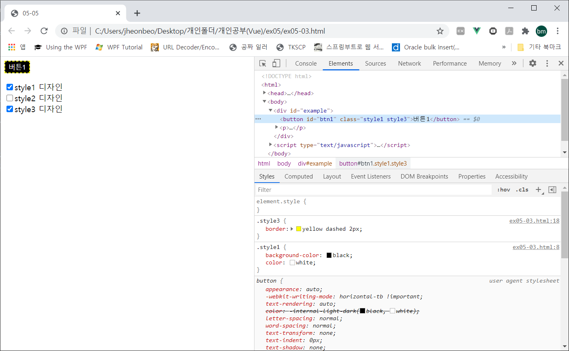The height and width of the screenshot is (351, 569).
Task: Expand the script element node
Action: click(x=271, y=145)
